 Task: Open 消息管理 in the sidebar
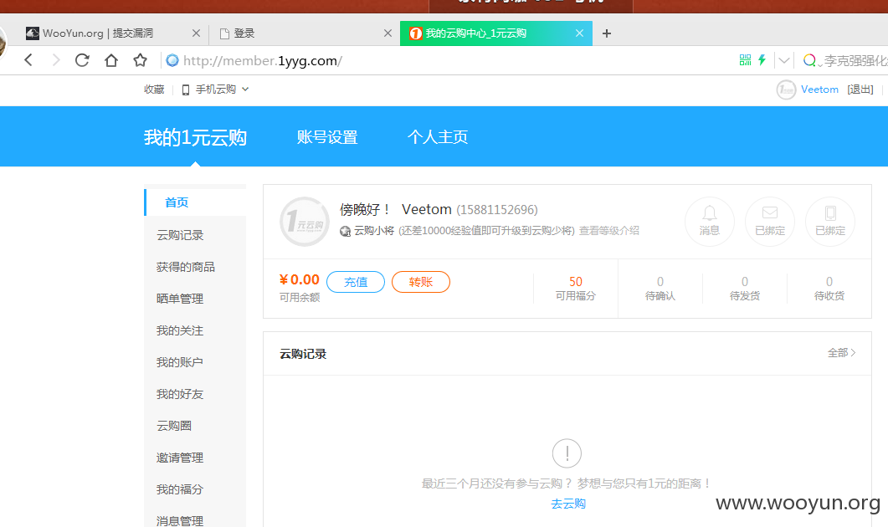(180, 521)
